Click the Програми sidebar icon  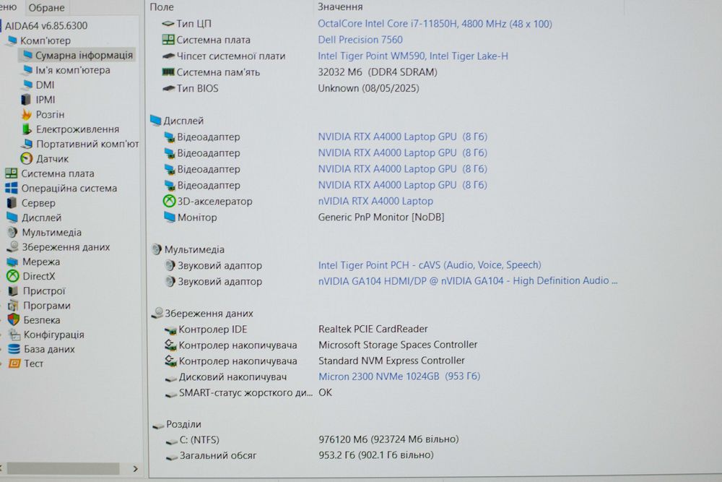pyautogui.click(x=13, y=305)
